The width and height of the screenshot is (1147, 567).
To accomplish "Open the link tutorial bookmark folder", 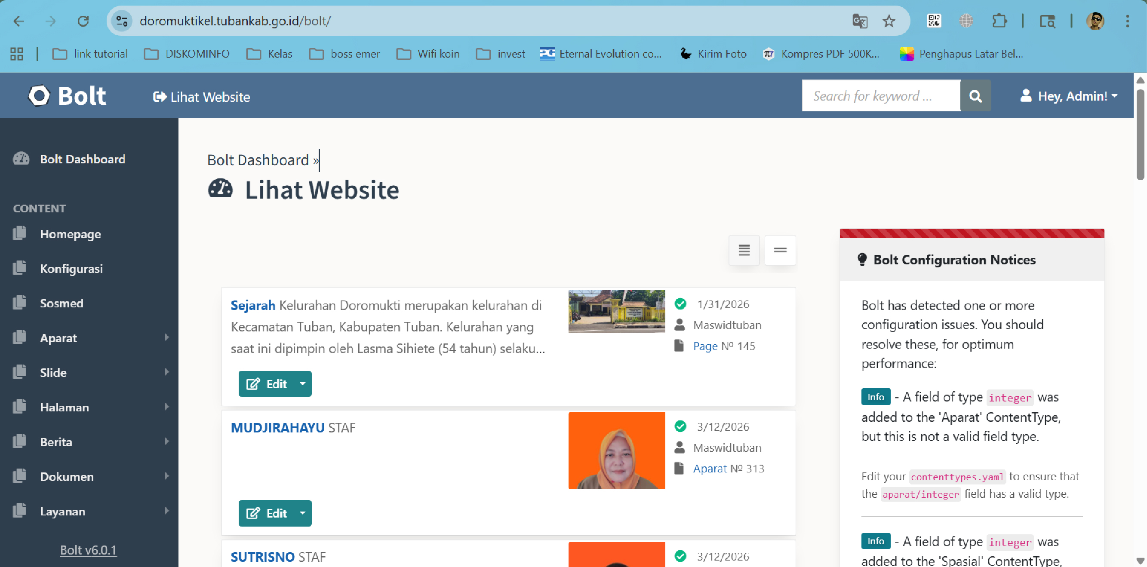I will 90,54.
